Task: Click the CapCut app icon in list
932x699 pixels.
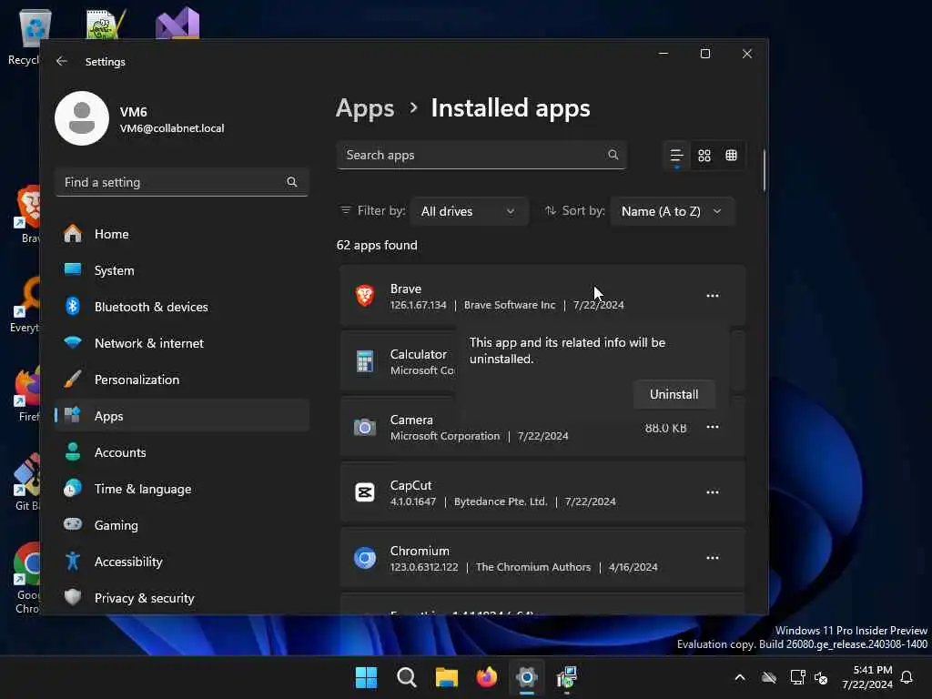Action: tap(365, 492)
